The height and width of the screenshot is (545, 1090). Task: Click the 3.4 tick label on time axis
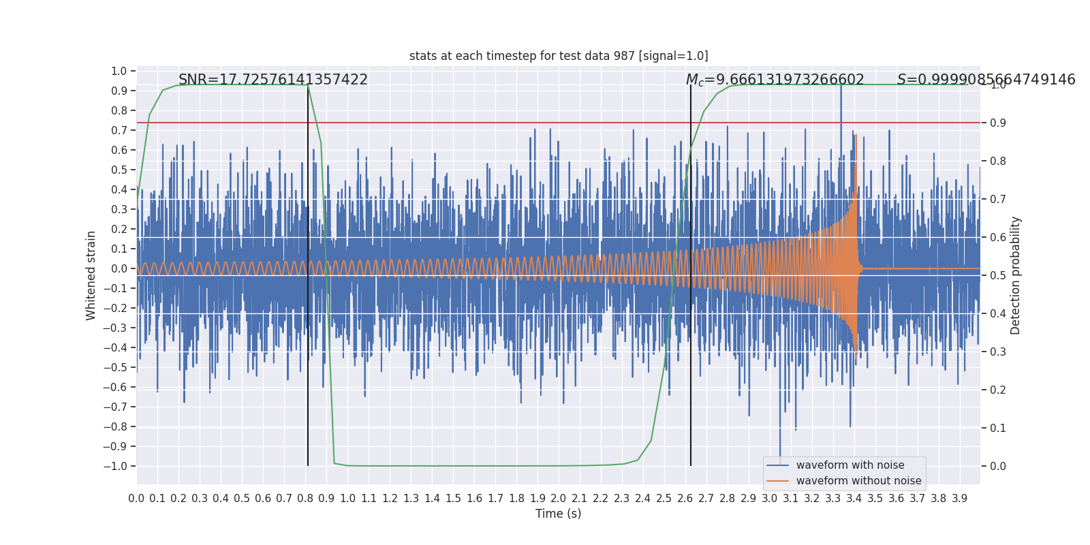[x=854, y=499]
